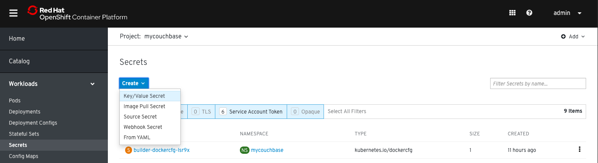The image size is (598, 163).
Task: Open the application launcher grid icon
Action: (x=512, y=13)
